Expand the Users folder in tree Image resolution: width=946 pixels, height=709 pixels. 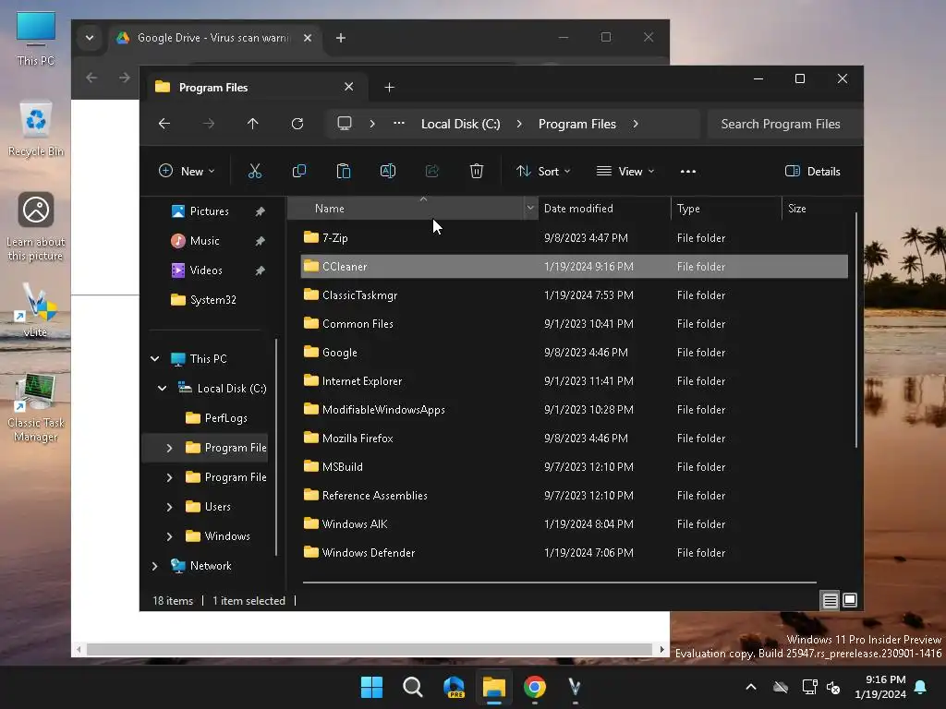[170, 507]
